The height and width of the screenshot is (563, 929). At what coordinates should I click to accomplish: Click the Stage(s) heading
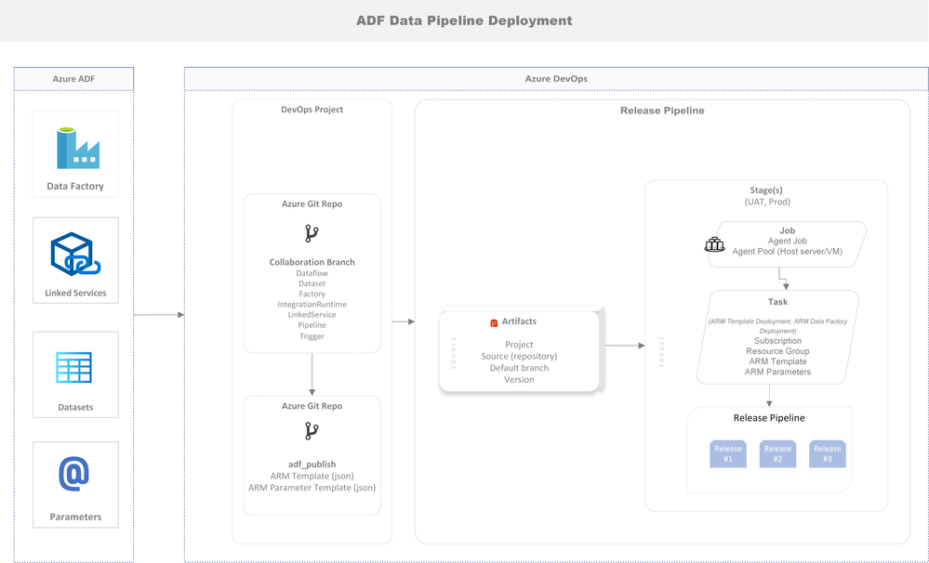pos(766,190)
